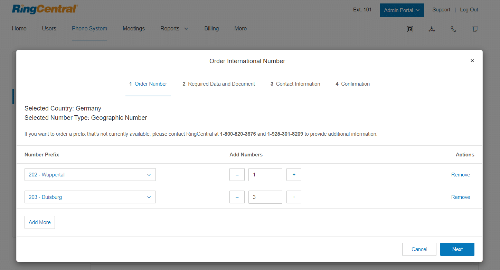
Task: Switch to Required Data and Document step
Action: coord(219,84)
